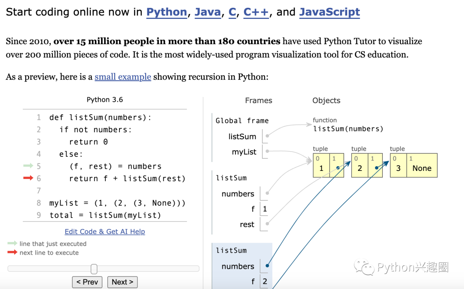The height and width of the screenshot is (289, 464).
Task: Click the execution step slider handle
Action: click(x=94, y=269)
